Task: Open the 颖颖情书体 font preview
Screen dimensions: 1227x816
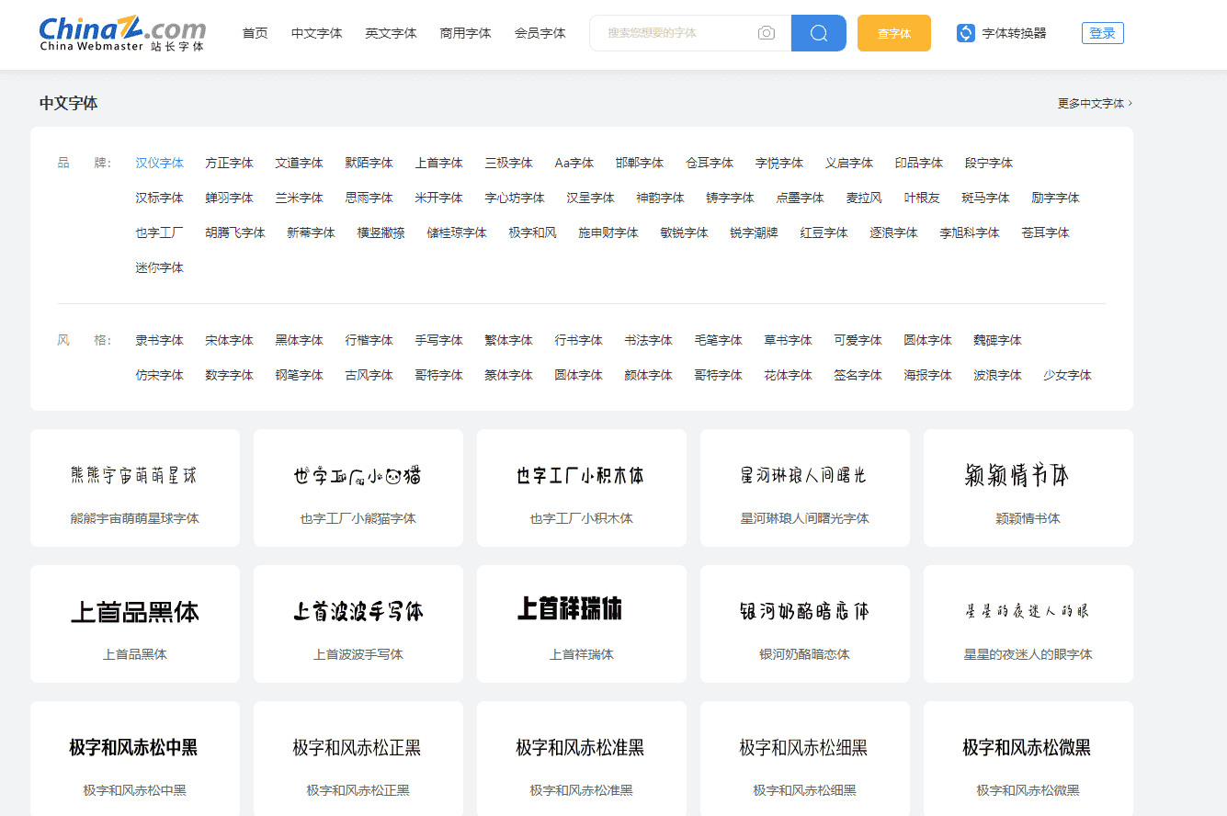Action: 1028,488
